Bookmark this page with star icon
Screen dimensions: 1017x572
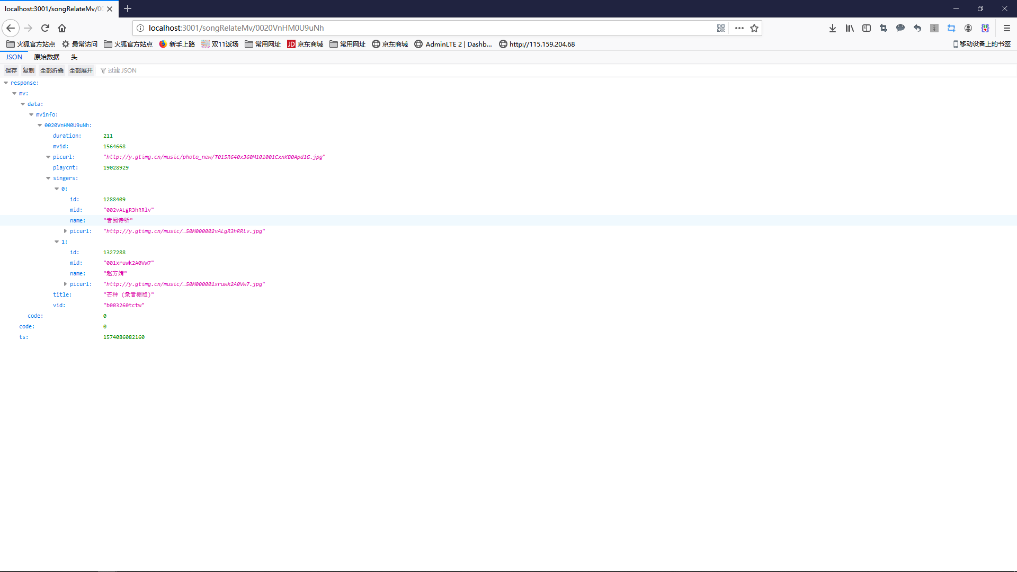pyautogui.click(x=754, y=28)
